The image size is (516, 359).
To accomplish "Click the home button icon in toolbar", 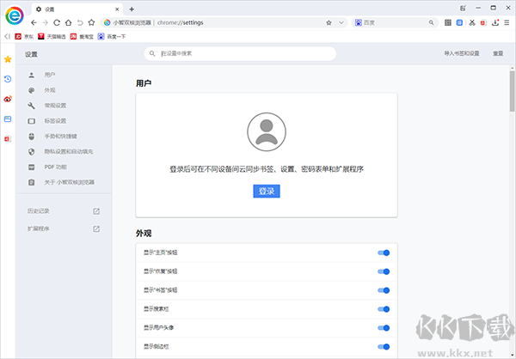I will (69, 22).
